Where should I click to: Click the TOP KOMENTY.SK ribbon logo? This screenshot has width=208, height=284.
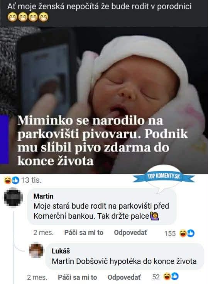pyautogui.click(x=164, y=177)
